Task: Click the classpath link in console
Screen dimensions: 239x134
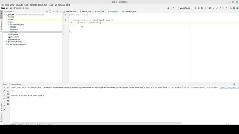Action: coord(229,87)
